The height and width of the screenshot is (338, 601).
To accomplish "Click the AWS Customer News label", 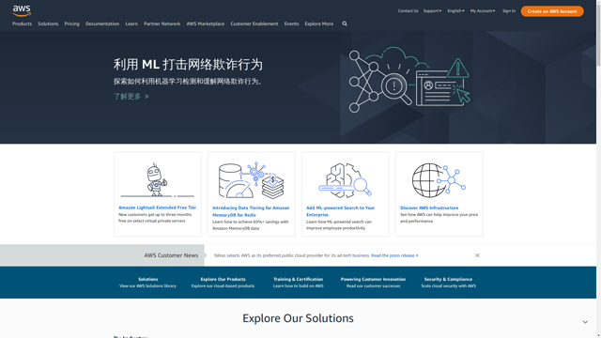I will [171, 255].
